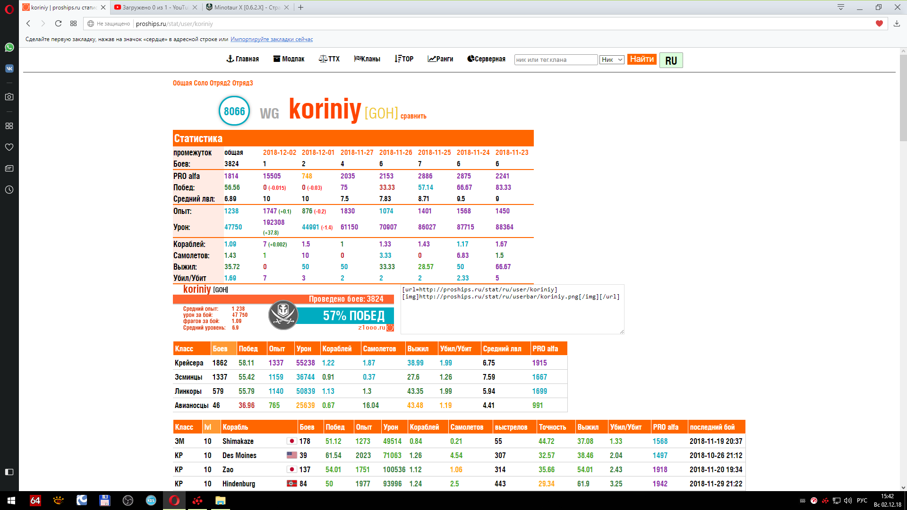
Task: Click the Найти search button
Action: (x=642, y=59)
